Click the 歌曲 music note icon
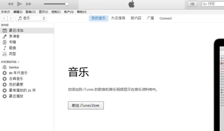 pos(5,48)
